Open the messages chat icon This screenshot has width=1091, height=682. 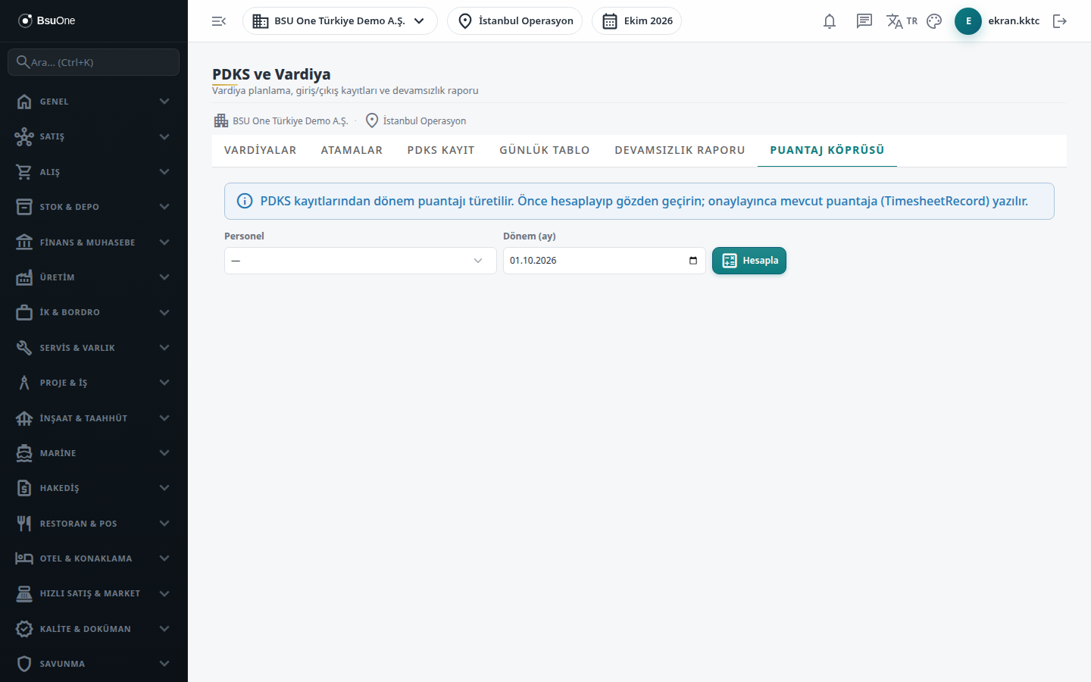pyautogui.click(x=864, y=21)
